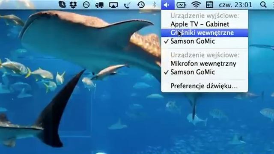The image size is (274, 154).
Task: Click the phone handset menu bar icon
Action: 127,5
